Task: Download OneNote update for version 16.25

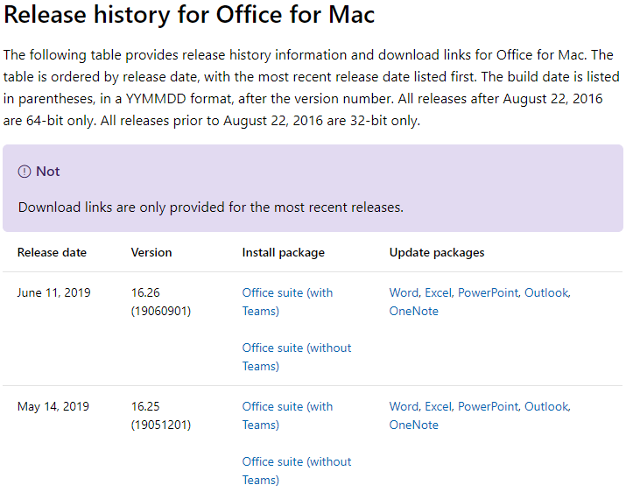Action: [414, 425]
